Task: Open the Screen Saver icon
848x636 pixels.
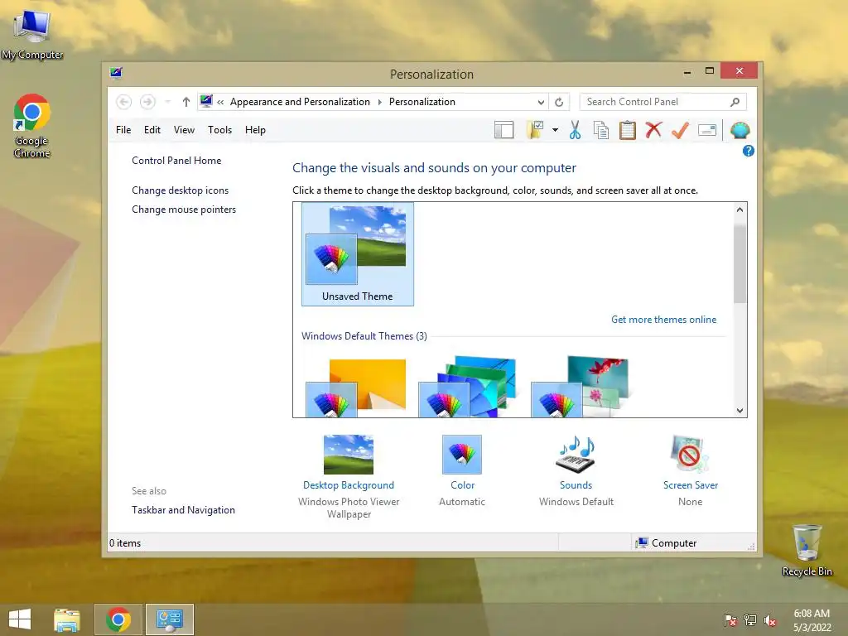Action: click(x=690, y=455)
